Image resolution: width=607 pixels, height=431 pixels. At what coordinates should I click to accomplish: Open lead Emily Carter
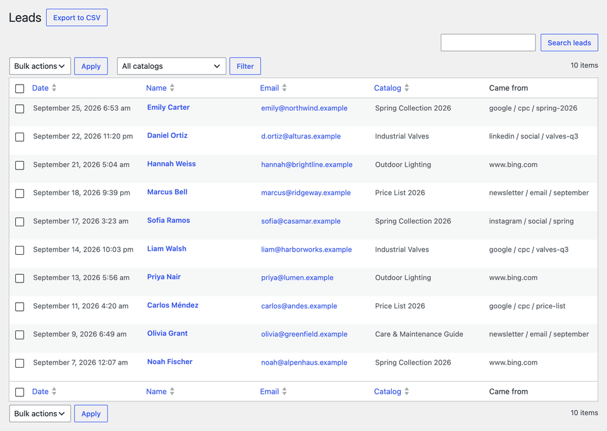168,107
